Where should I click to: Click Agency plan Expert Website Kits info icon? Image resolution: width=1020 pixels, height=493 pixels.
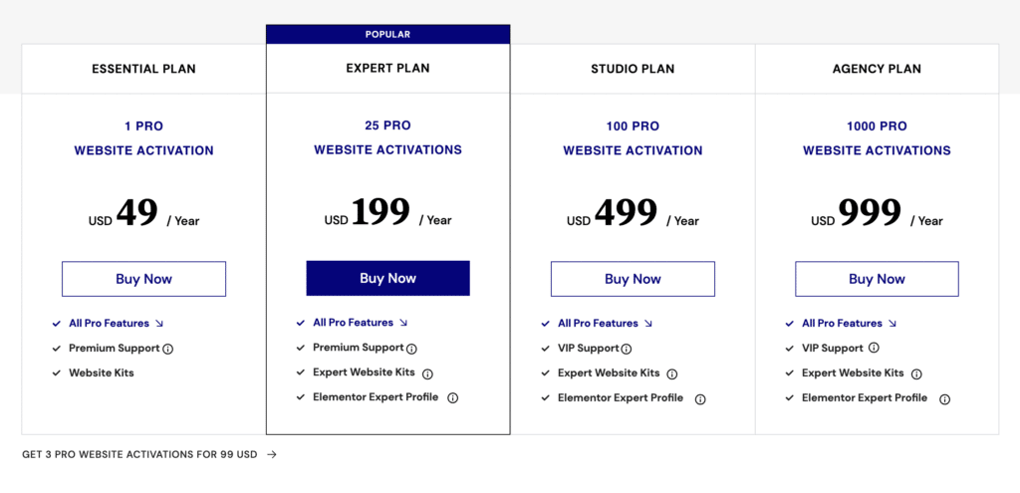(916, 374)
